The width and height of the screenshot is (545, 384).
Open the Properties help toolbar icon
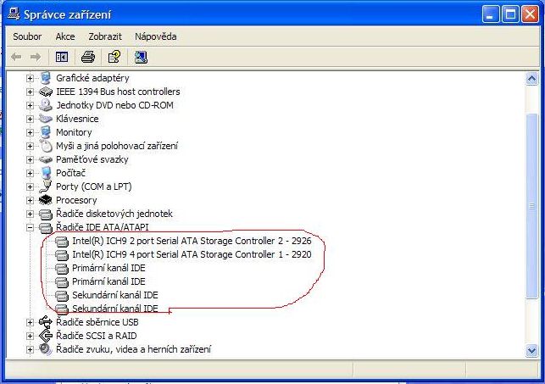pos(114,57)
